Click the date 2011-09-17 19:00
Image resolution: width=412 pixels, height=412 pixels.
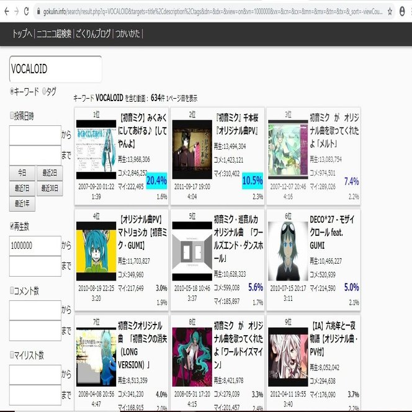tap(192, 187)
